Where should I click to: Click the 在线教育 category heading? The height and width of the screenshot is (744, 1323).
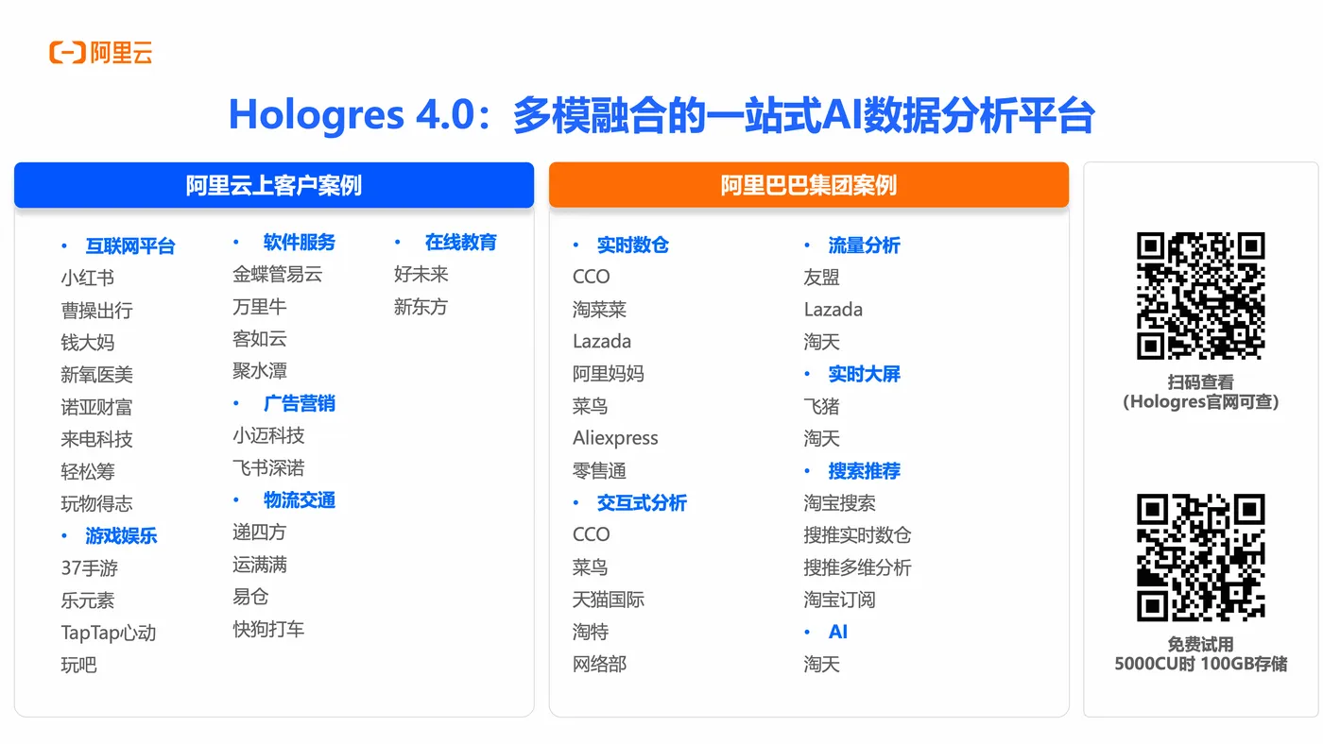pos(460,243)
